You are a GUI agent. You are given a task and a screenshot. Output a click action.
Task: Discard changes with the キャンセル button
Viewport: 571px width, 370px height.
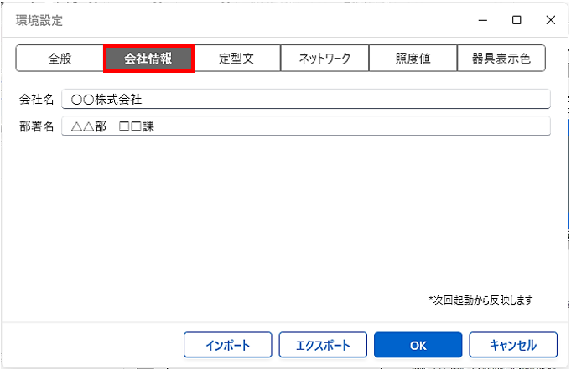click(513, 344)
